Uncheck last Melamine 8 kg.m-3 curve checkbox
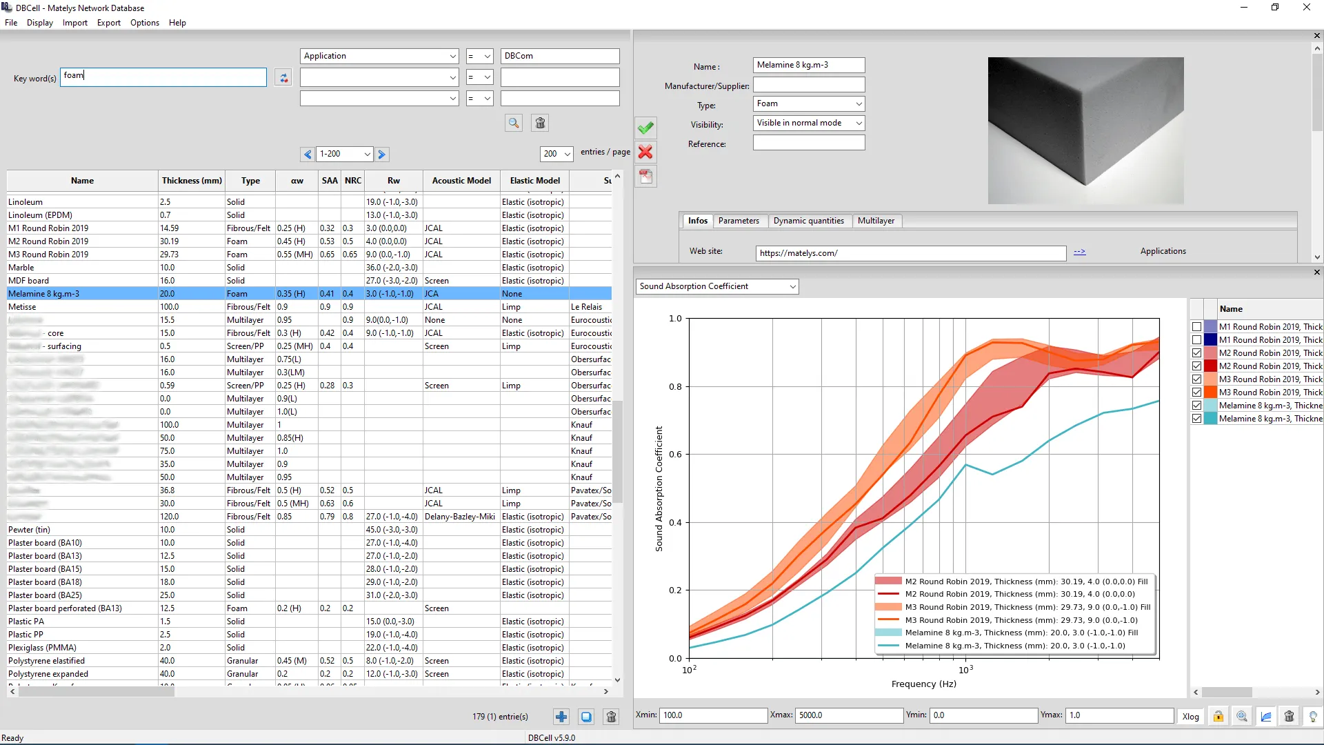Viewport: 1324px width, 745px height. click(1196, 419)
